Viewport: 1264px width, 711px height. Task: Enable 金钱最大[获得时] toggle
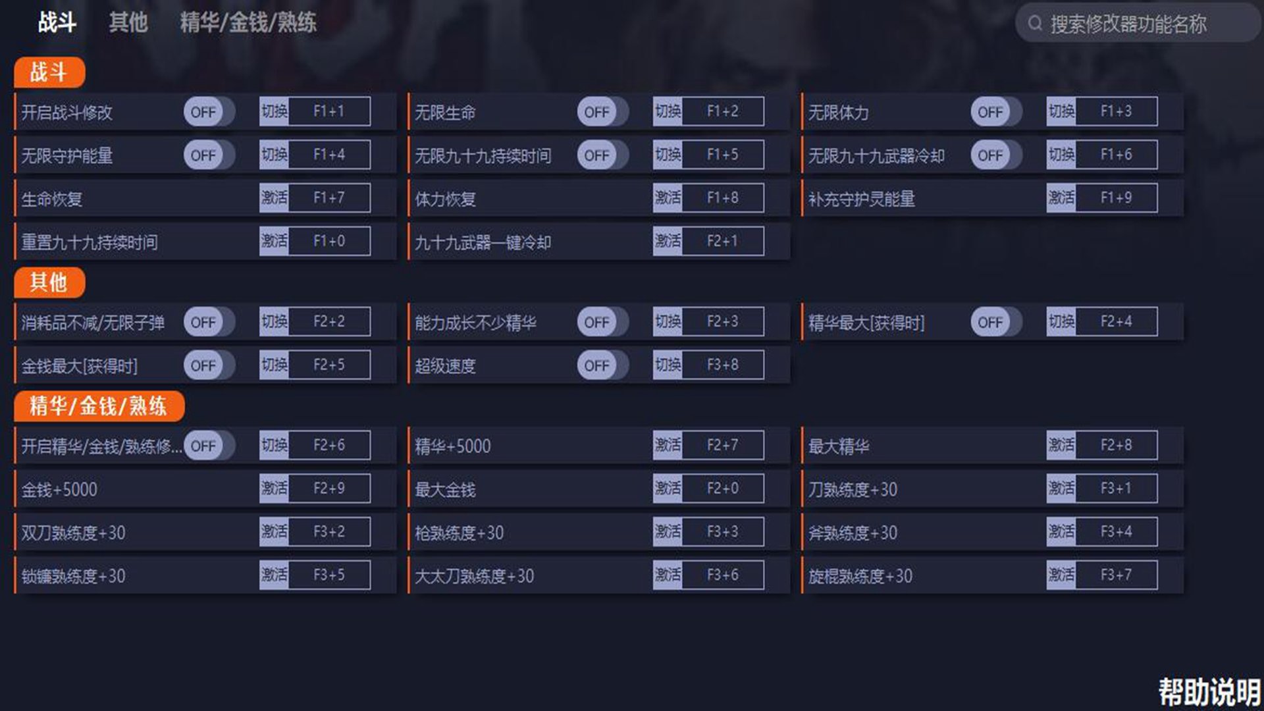pos(209,365)
